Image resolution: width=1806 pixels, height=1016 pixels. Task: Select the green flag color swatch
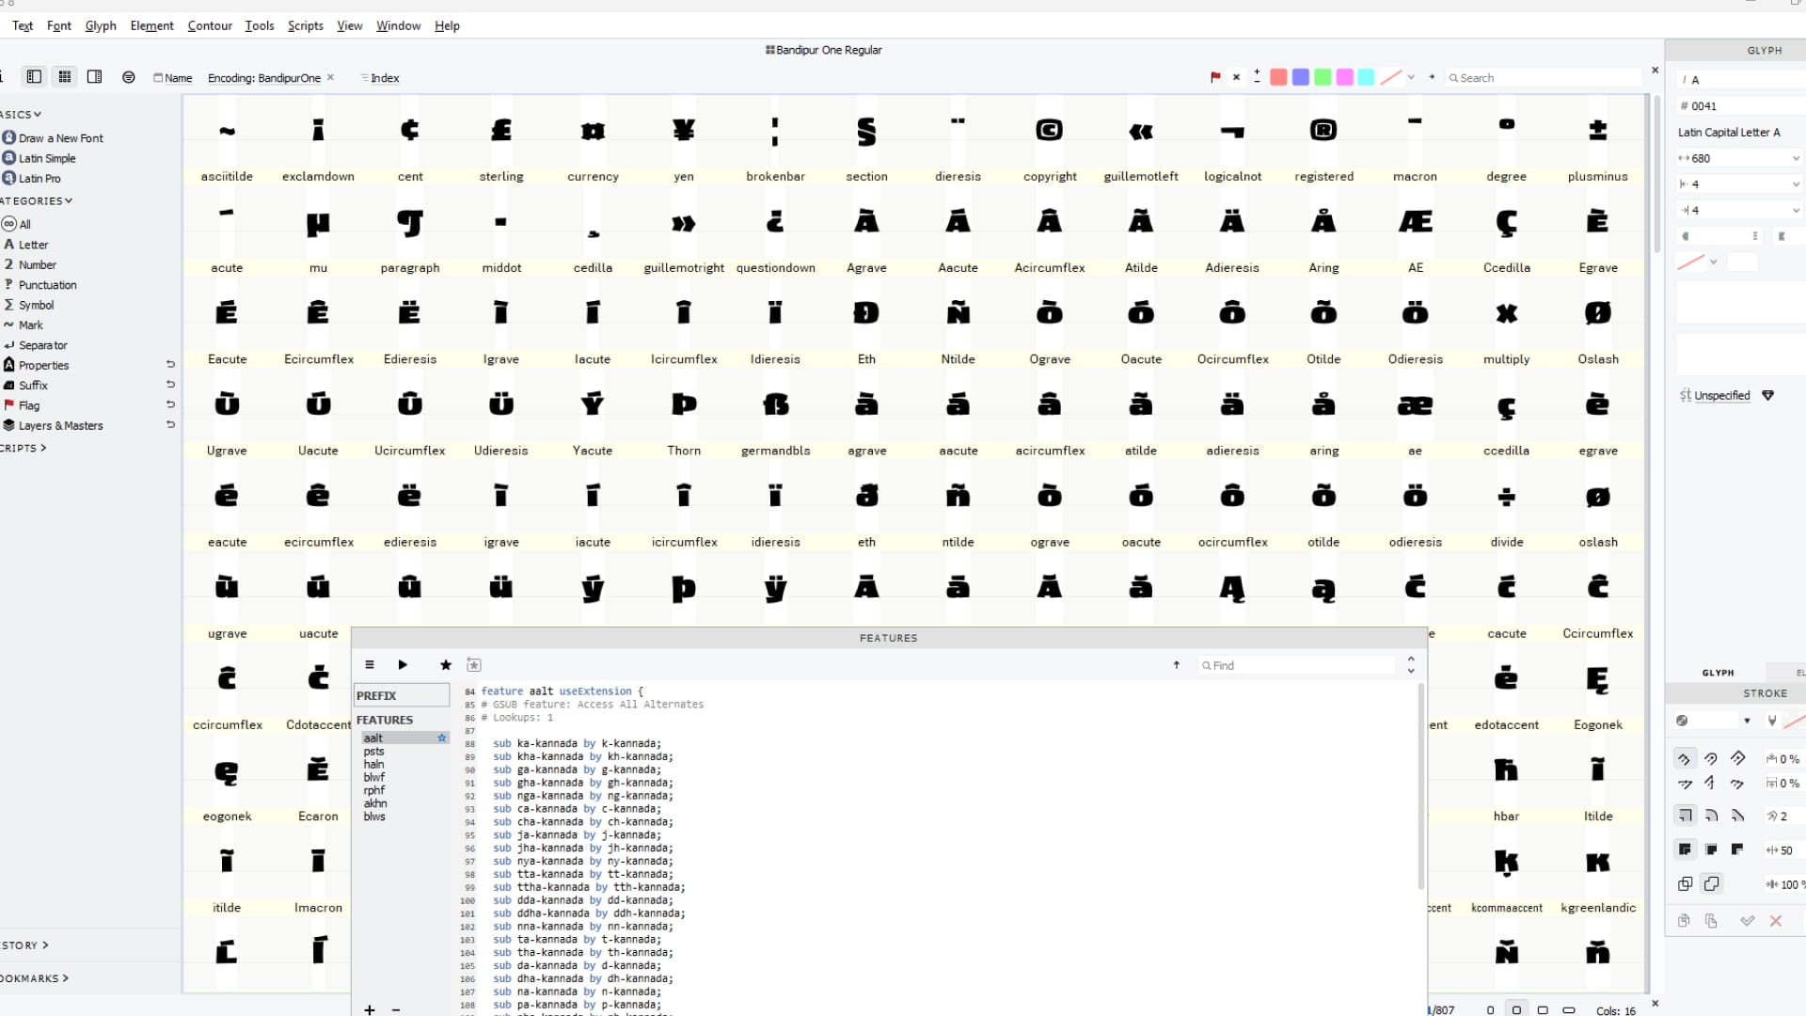coord(1323,77)
